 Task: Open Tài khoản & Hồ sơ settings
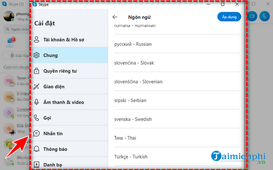coord(70,39)
